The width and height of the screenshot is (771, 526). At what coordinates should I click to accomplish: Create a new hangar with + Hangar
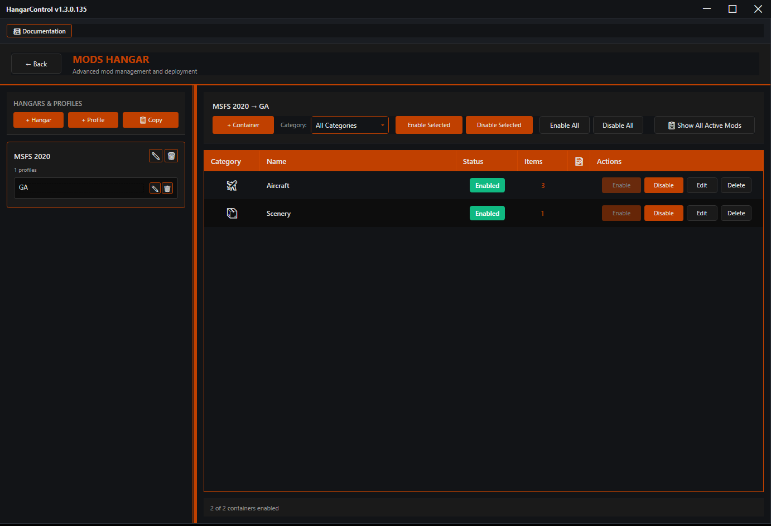point(38,119)
